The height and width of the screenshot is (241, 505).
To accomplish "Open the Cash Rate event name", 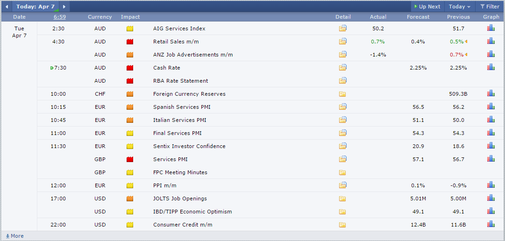I will pyautogui.click(x=166, y=68).
